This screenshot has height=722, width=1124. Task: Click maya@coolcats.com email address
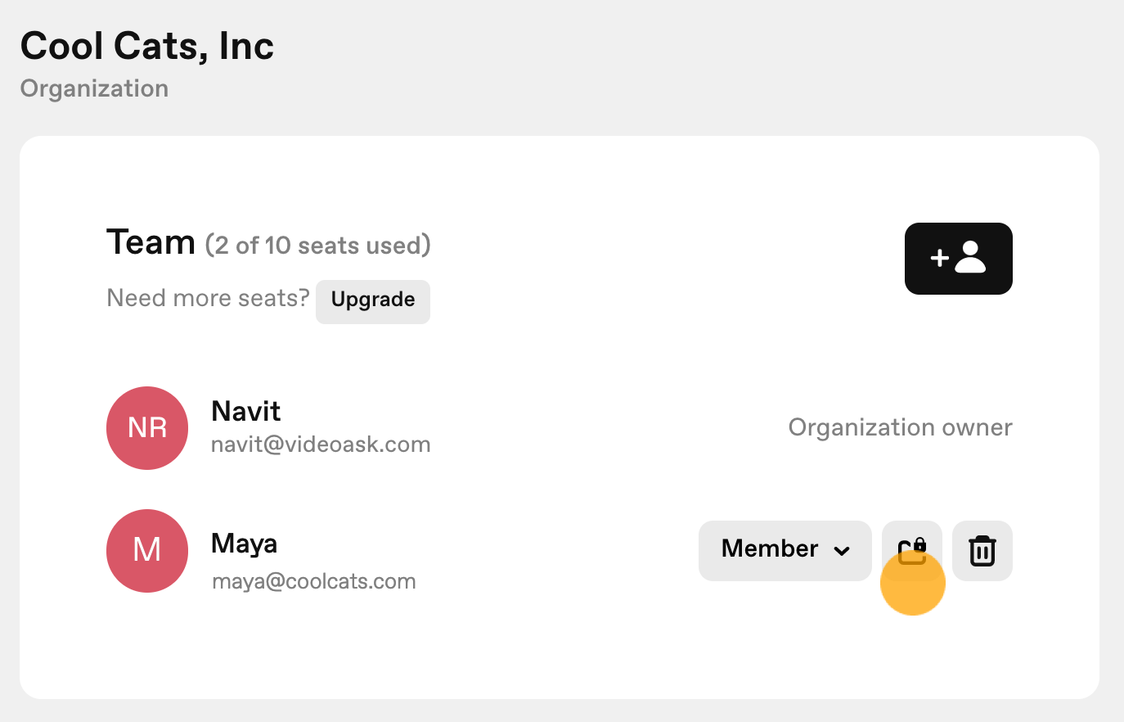click(313, 582)
